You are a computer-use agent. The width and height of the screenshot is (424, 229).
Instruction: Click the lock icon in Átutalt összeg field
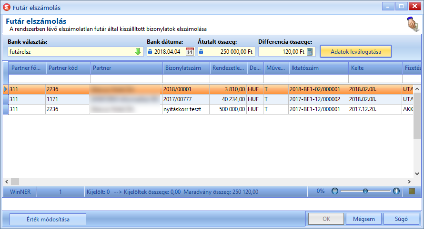coord(201,51)
